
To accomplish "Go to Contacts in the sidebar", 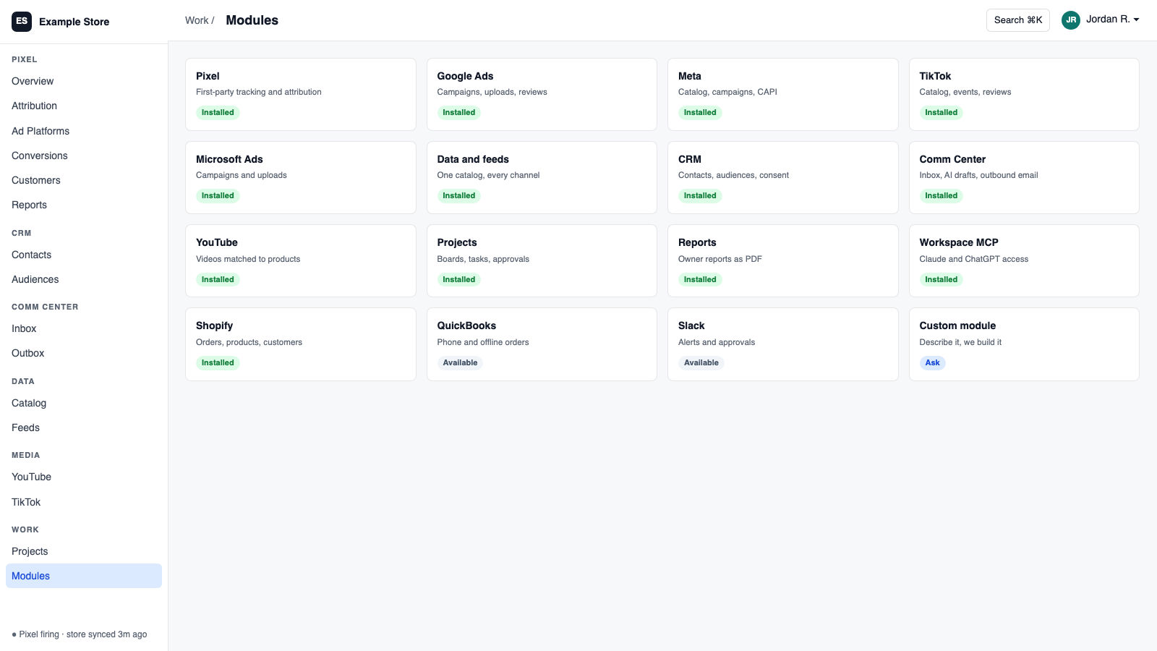I will (x=84, y=255).
